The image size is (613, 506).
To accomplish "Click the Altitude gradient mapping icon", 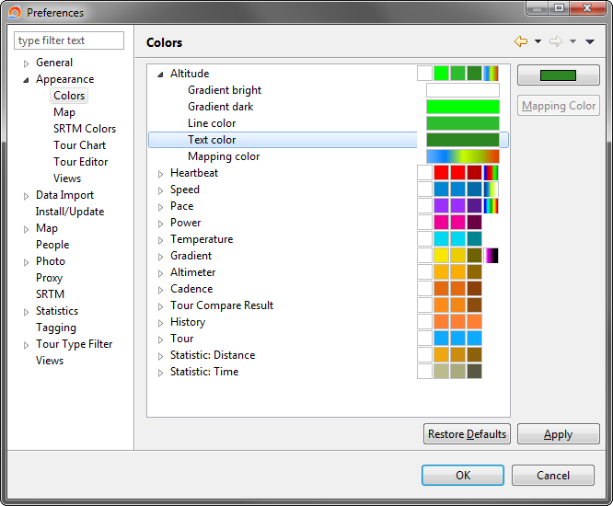I will pyautogui.click(x=491, y=74).
